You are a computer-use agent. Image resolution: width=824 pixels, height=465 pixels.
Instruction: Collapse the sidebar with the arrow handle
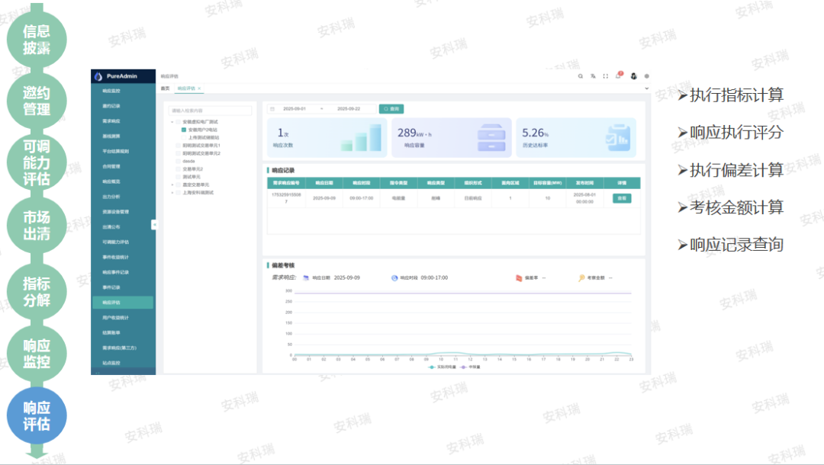coord(154,225)
